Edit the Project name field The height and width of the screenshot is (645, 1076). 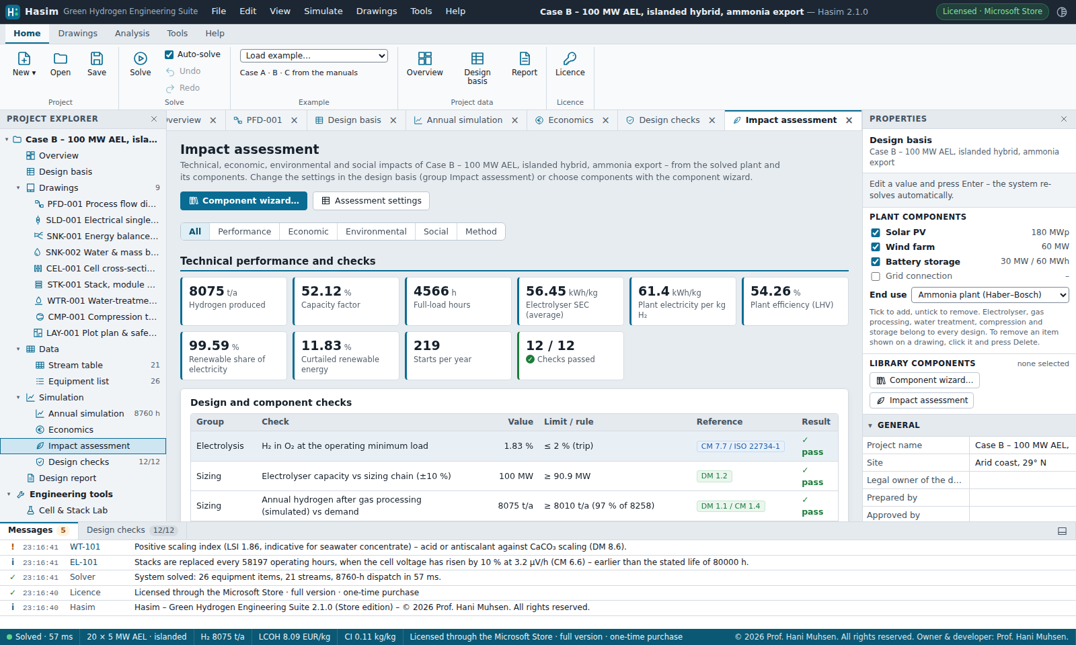1022,445
